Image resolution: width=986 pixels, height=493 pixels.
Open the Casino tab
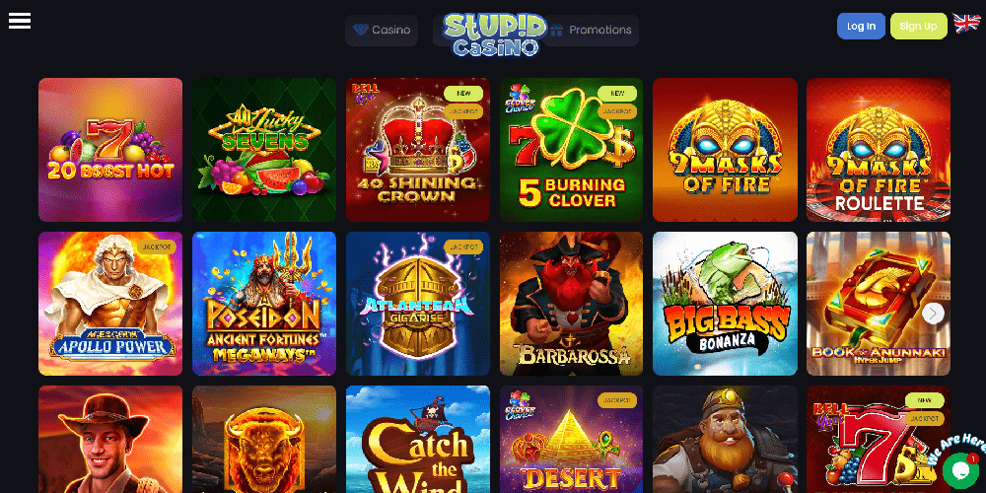(x=382, y=31)
